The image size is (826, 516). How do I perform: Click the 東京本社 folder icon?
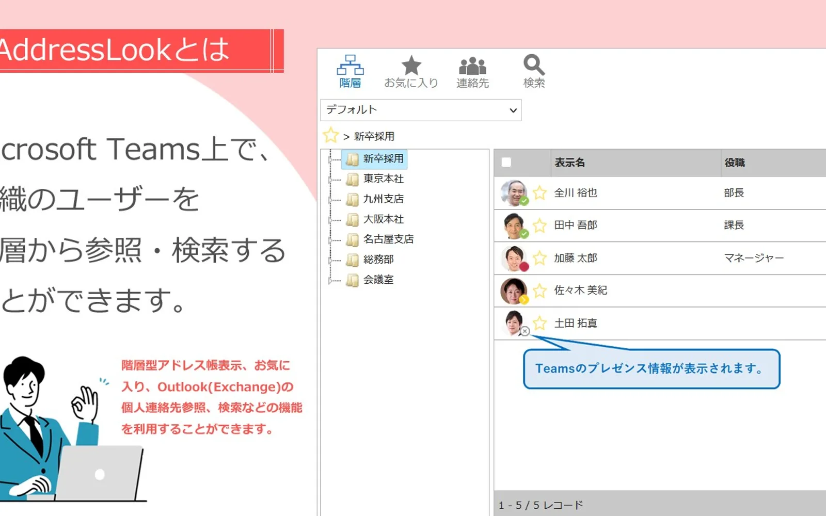353,180
